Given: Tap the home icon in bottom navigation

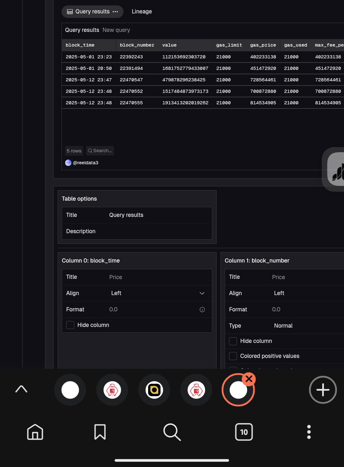Looking at the screenshot, I should tap(35, 432).
